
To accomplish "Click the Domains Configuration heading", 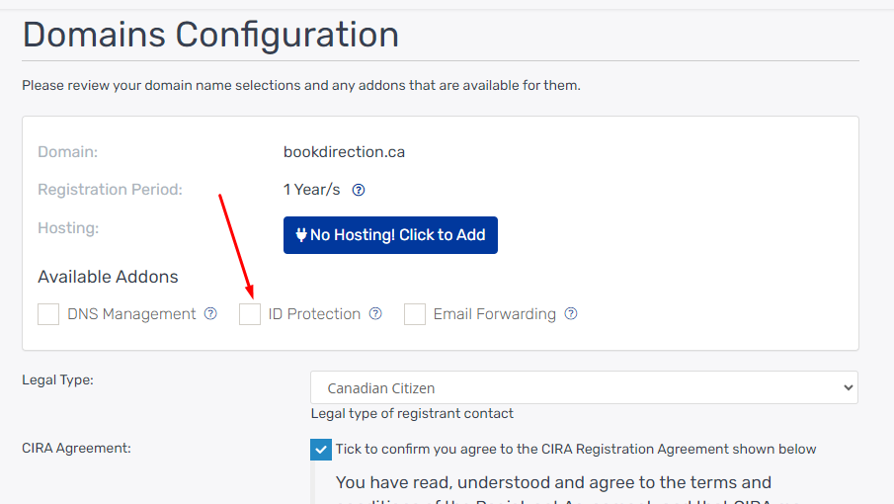I will click(x=210, y=35).
